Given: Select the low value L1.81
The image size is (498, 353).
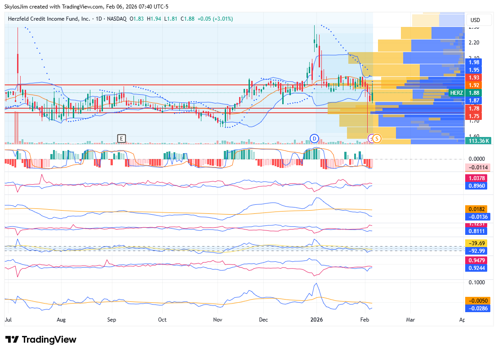Looking at the screenshot, I should pyautogui.click(x=170, y=19).
